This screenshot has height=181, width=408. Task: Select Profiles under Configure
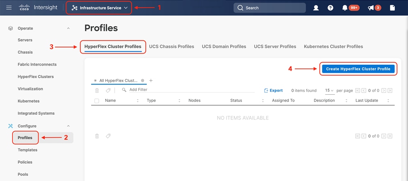click(x=25, y=138)
